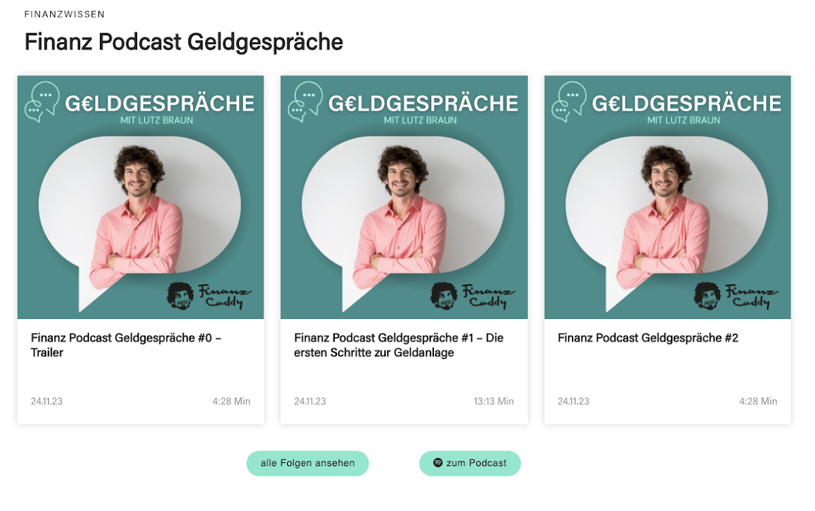This screenshot has height=511, width=815.
Task: Open episode #1 "Die ersten Schritte zur Geldanlage"
Action: tap(399, 345)
